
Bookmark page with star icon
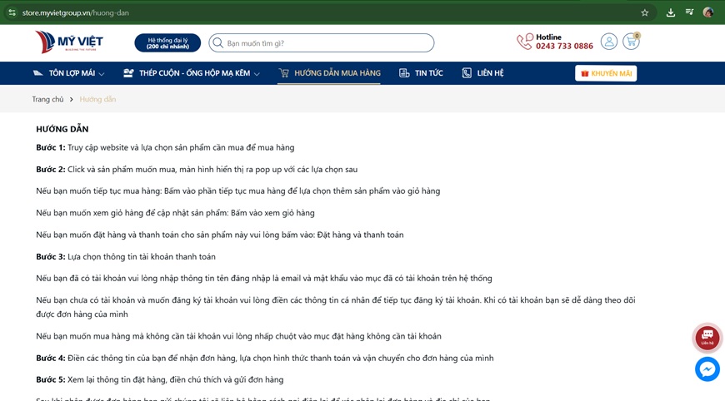click(644, 13)
